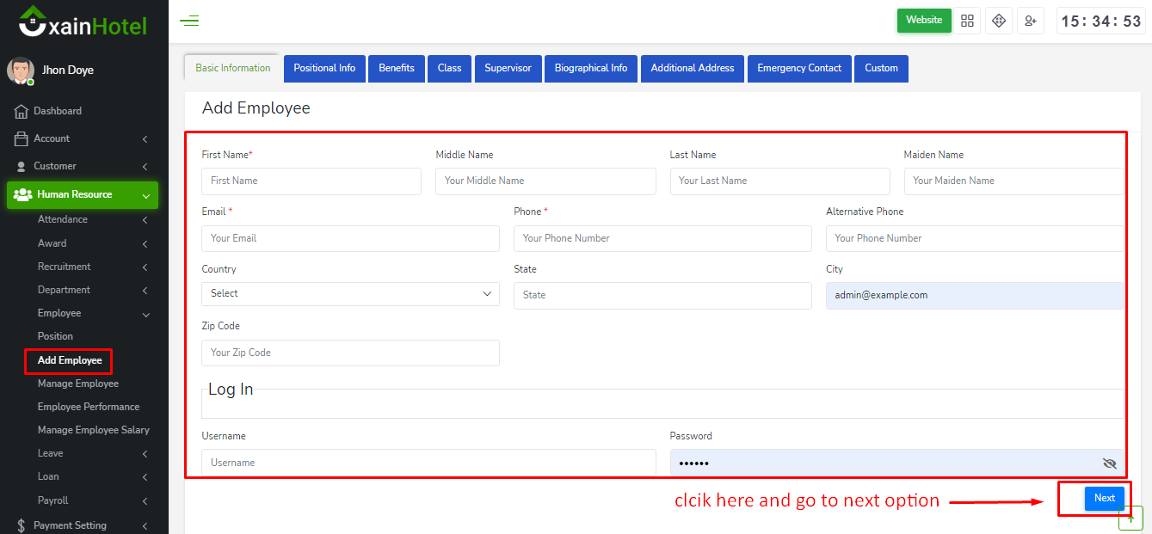Click the blue Next button
The height and width of the screenshot is (534, 1152).
click(x=1104, y=499)
